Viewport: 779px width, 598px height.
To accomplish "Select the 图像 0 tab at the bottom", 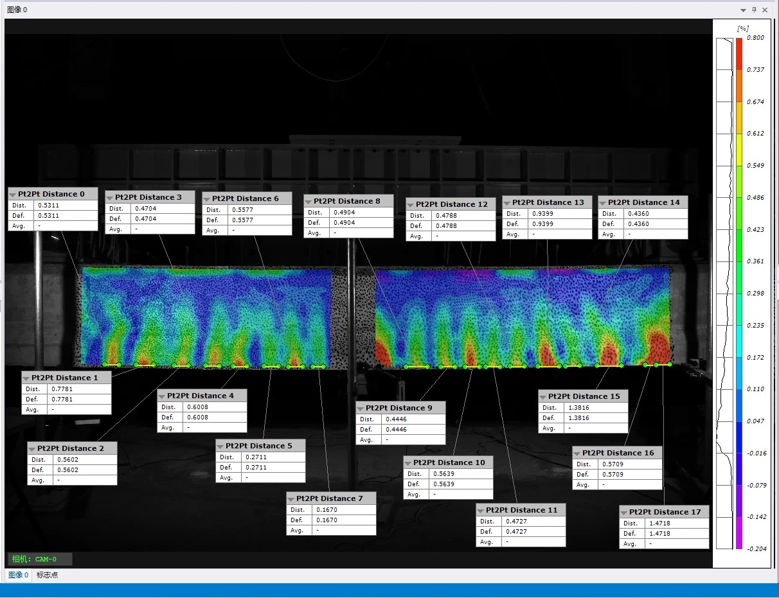I will click(x=17, y=575).
